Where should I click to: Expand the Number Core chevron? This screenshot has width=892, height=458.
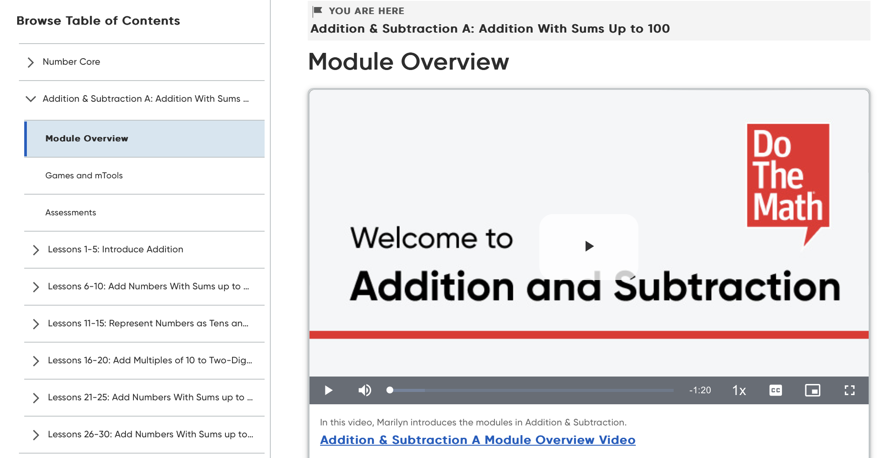30,62
